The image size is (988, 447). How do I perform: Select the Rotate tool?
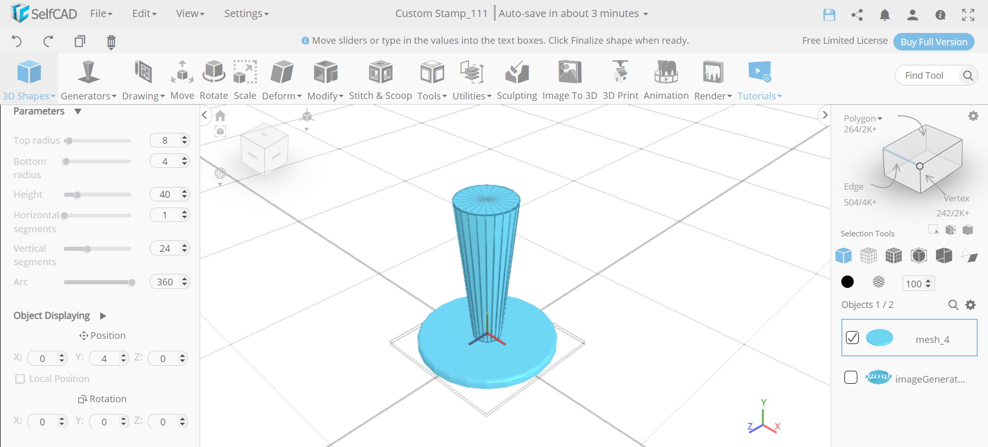click(214, 80)
